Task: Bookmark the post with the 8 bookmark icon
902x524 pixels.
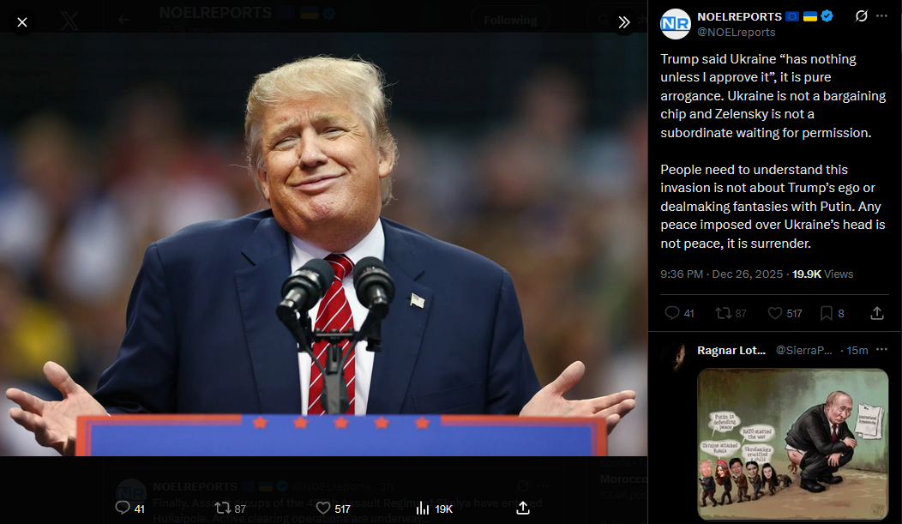Action: 827,313
